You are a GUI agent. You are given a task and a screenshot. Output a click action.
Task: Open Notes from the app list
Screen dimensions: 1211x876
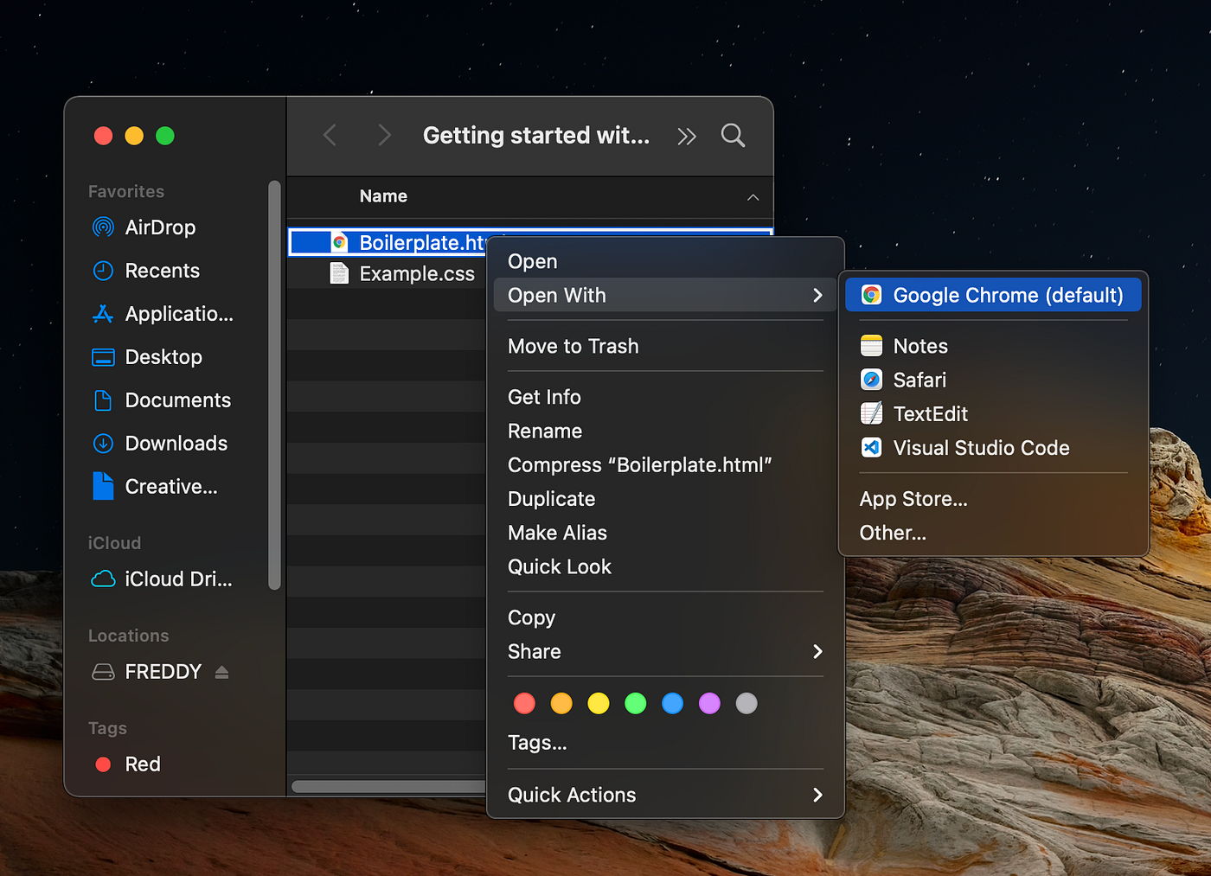tap(920, 345)
